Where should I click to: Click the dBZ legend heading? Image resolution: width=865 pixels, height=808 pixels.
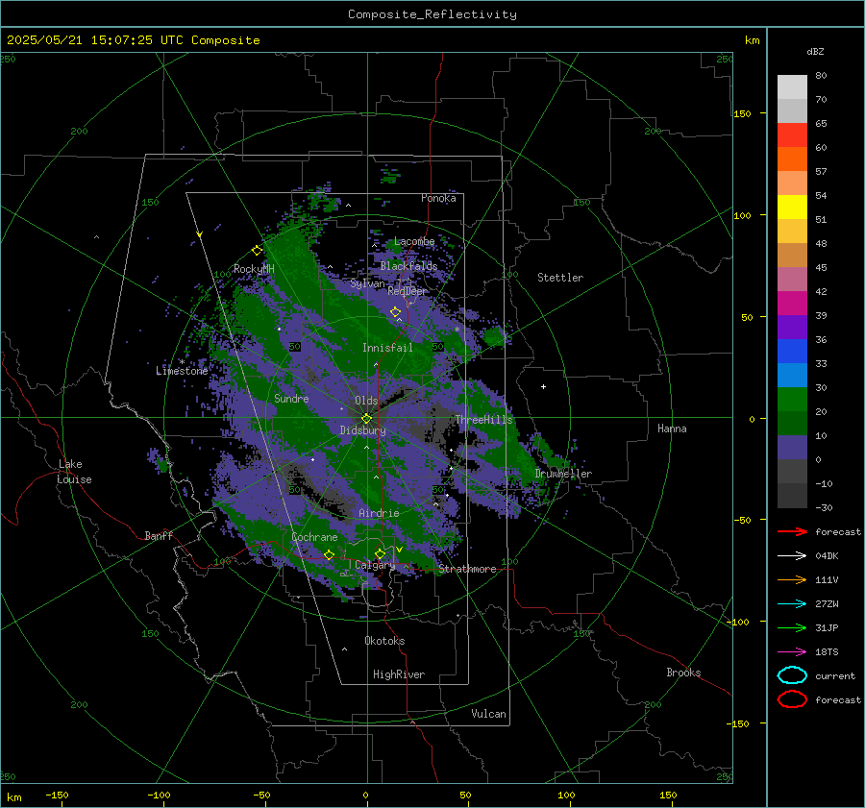[815, 51]
